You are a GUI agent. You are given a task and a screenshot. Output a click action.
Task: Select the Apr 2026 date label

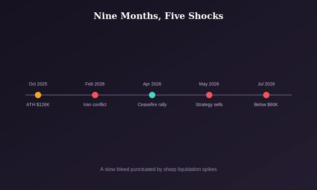coord(152,84)
